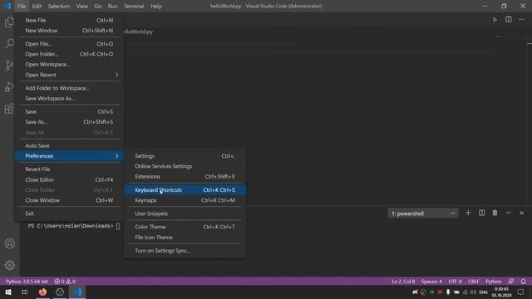Add a new terminal with plus icon
532x299 pixels.
(x=468, y=213)
